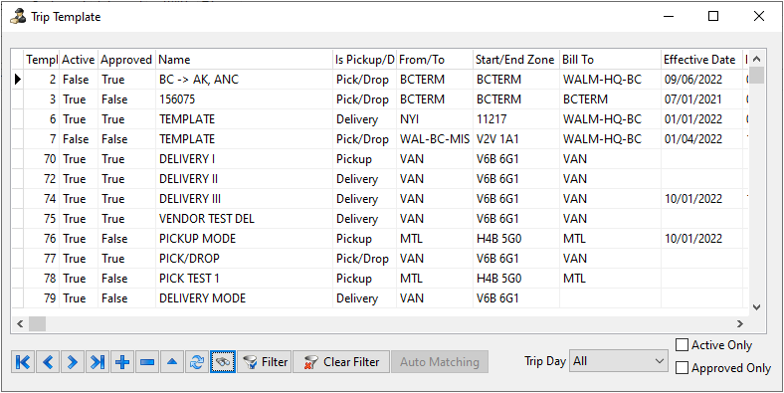This screenshot has height=393, width=784.
Task: Select the PICKUP MODE template row
Action: [380, 239]
